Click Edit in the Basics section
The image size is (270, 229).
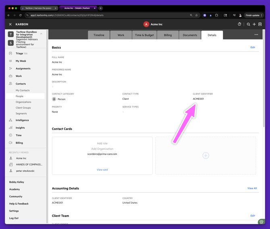(x=253, y=47)
